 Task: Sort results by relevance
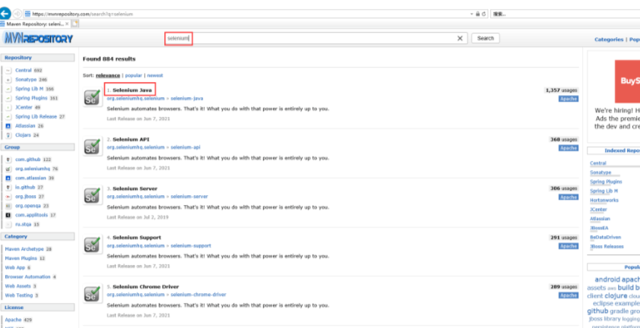(x=108, y=75)
